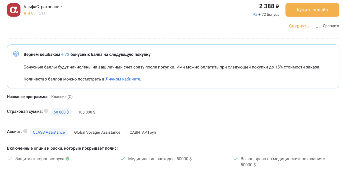Collapse details with Свернуть
343x174 pixels.
pyautogui.click(x=299, y=26)
